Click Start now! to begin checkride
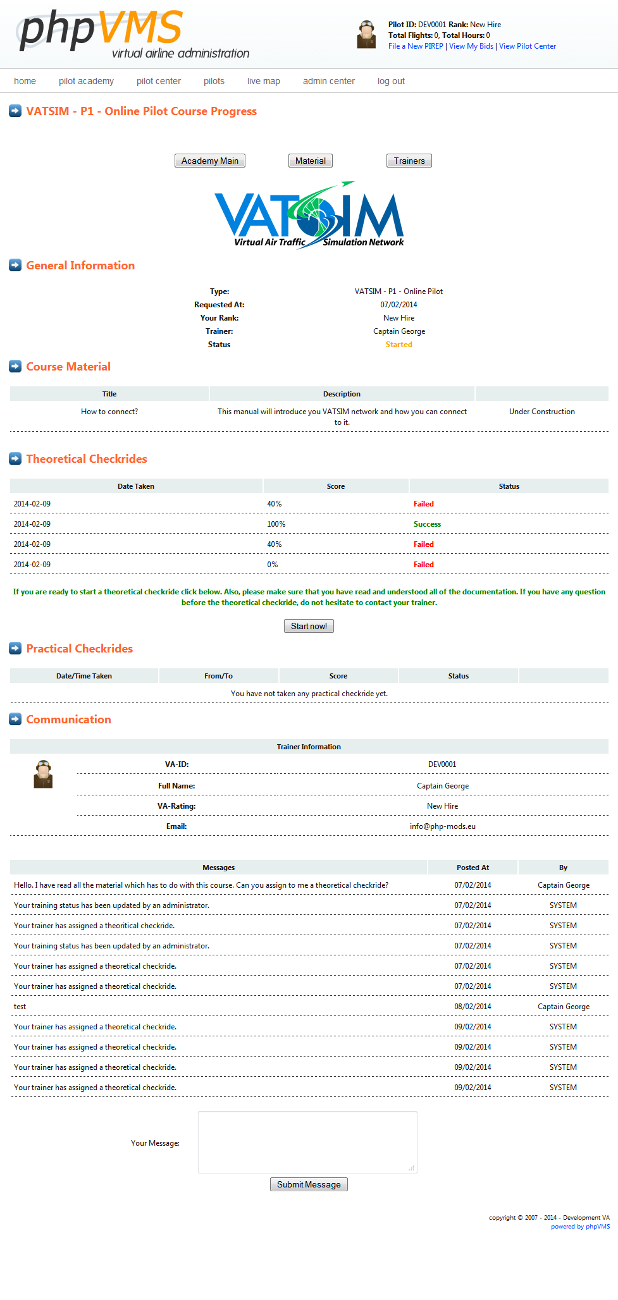The image size is (618, 1300). (x=309, y=626)
